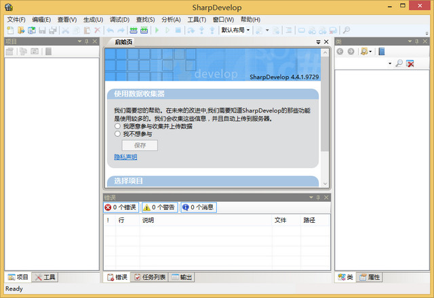Click the Redo arrow icon
This screenshot has width=434, height=298.
[121, 30]
